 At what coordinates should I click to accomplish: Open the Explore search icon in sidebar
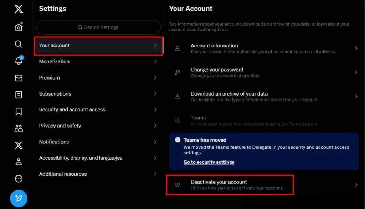[19, 44]
